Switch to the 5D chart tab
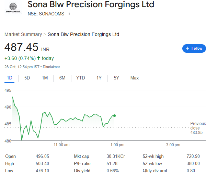Viewport: 206px width, 174px height. 27,78
